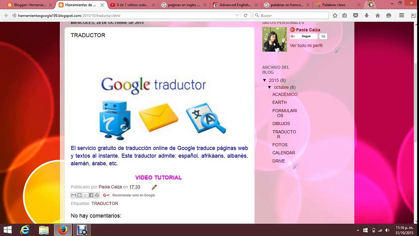
Task: Close the Herramientas de... tab
Action: point(102,5)
